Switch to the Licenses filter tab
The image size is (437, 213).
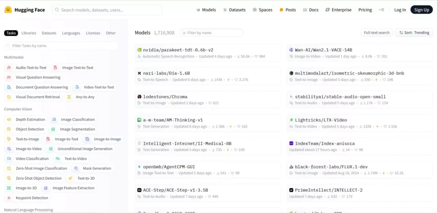[x=93, y=33]
